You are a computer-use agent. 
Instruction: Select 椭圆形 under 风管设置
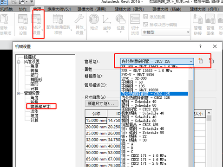[36, 80]
